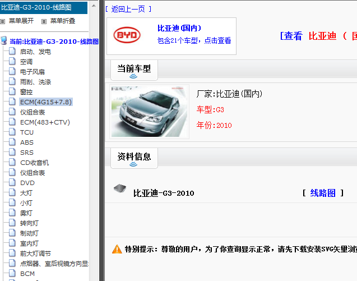Open 制动灯 entry
The image size is (357, 281).
[x=29, y=233]
